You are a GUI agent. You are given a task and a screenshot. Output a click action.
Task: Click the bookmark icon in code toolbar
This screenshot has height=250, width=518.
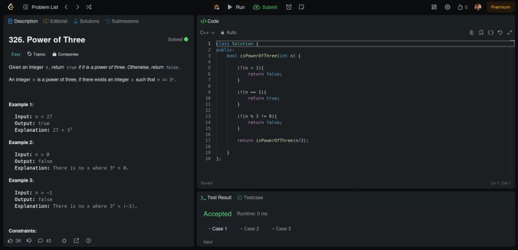point(481,32)
